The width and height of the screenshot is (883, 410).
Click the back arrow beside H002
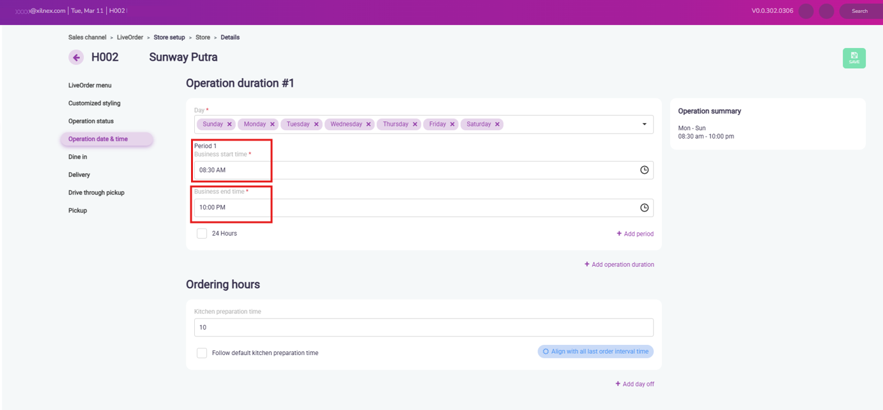(x=76, y=57)
